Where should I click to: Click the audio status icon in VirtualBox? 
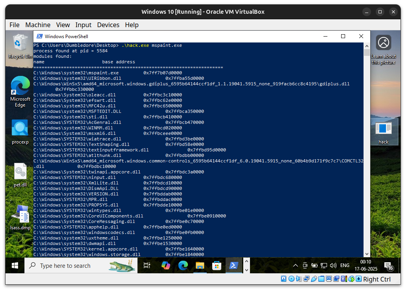pos(299,279)
